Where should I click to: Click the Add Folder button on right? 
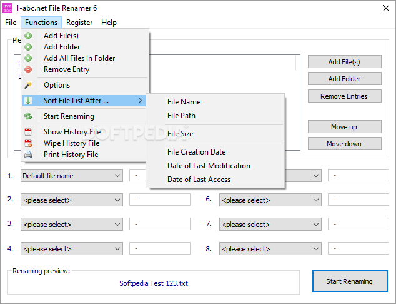coord(345,79)
